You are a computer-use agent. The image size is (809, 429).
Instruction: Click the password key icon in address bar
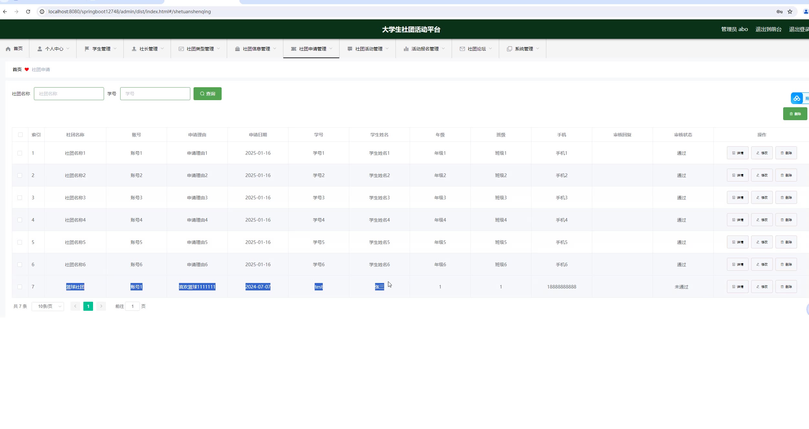tap(779, 12)
